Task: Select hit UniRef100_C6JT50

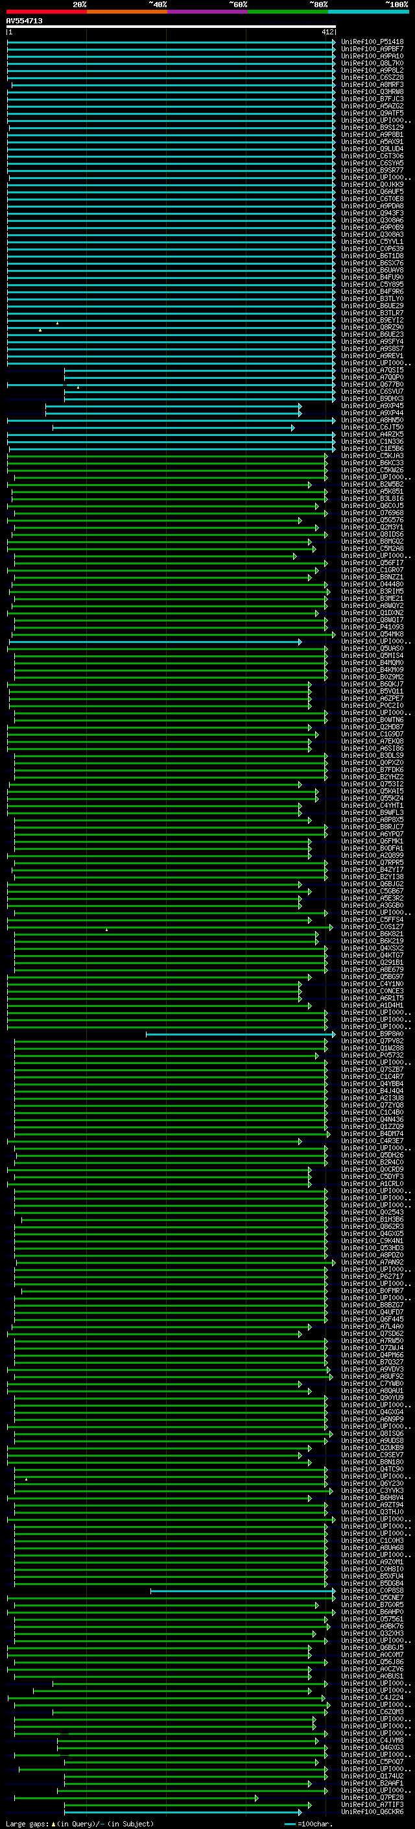Action: pyautogui.click(x=372, y=427)
